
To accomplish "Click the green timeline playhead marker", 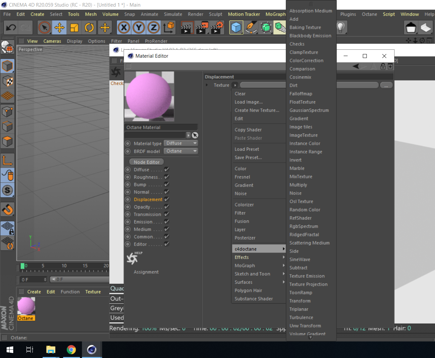I will (23, 266).
